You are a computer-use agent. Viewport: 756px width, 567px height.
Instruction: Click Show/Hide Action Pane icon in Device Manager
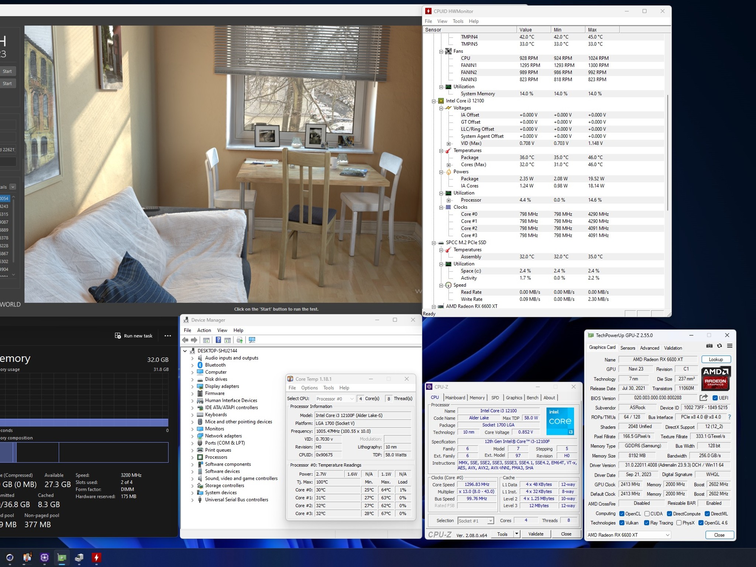point(228,340)
